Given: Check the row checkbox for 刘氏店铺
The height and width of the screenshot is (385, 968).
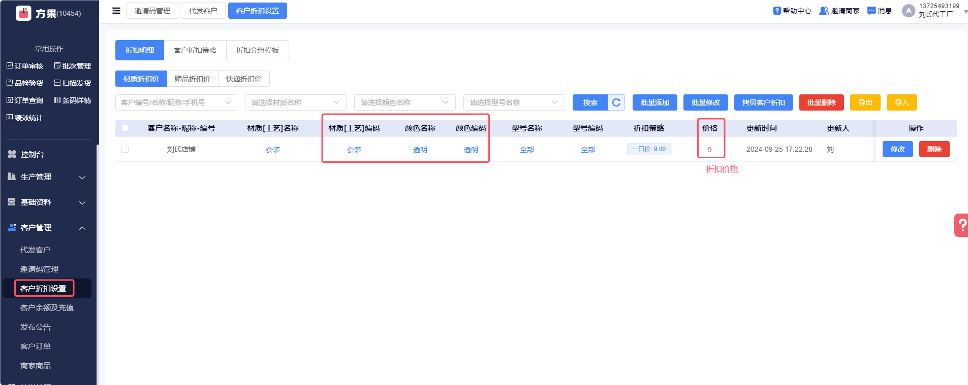Looking at the screenshot, I should point(125,149).
